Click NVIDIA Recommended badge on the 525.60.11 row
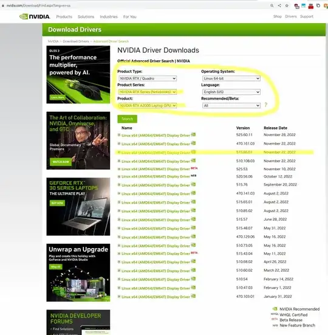328x335 pixels. pyautogui.click(x=193, y=134)
